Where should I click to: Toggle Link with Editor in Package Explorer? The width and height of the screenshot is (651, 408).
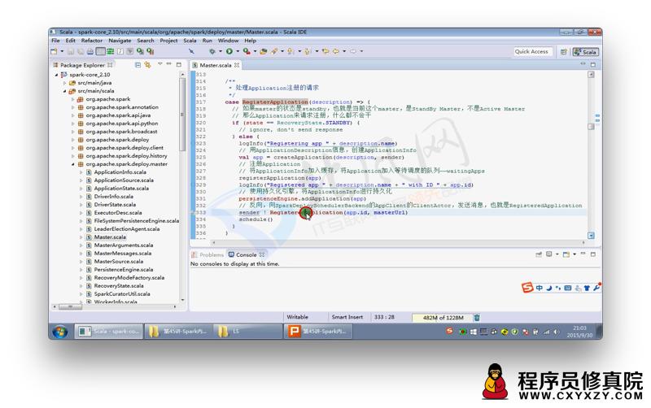pos(148,65)
